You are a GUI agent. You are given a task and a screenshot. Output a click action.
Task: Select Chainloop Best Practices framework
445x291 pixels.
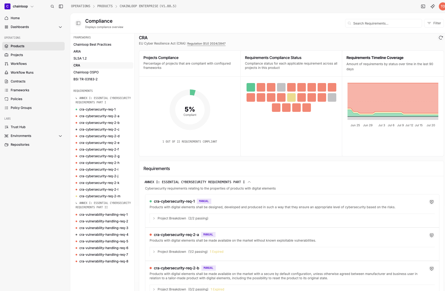tap(92, 45)
